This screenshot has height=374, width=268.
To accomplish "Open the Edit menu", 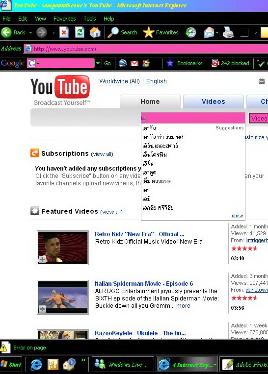I will click(23, 19).
